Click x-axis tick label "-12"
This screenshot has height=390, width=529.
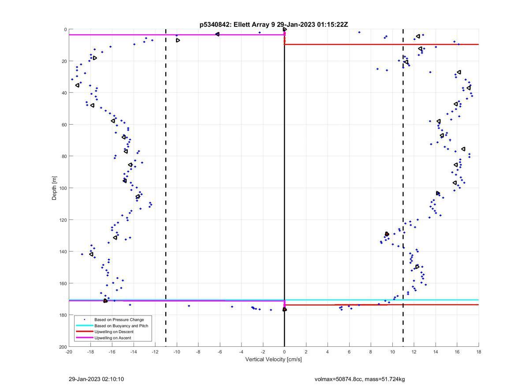tap(155, 352)
